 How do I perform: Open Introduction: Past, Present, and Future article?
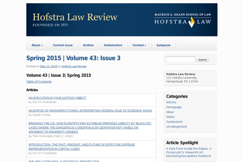tap(82, 147)
